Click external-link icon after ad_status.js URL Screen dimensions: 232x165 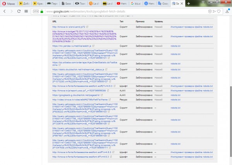tap(106, 69)
